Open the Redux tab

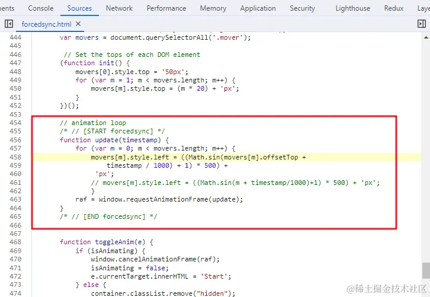coord(394,8)
